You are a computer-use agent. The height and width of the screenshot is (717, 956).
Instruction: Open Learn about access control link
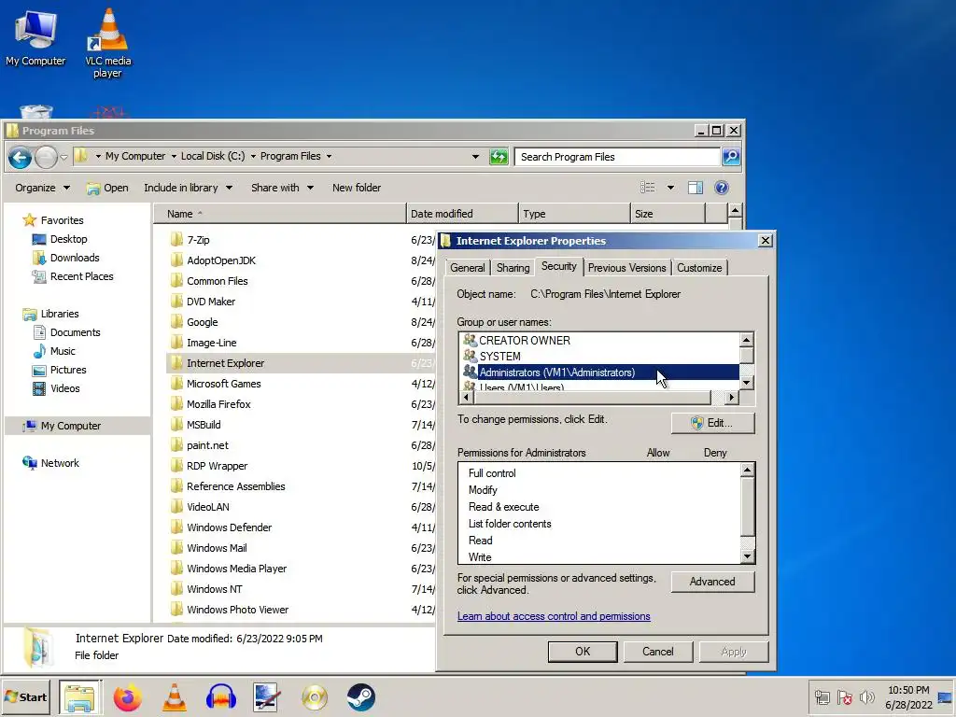(x=554, y=616)
